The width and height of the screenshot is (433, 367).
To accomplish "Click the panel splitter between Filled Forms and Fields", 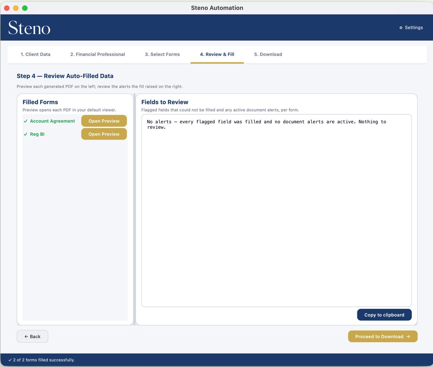I will coord(135,209).
